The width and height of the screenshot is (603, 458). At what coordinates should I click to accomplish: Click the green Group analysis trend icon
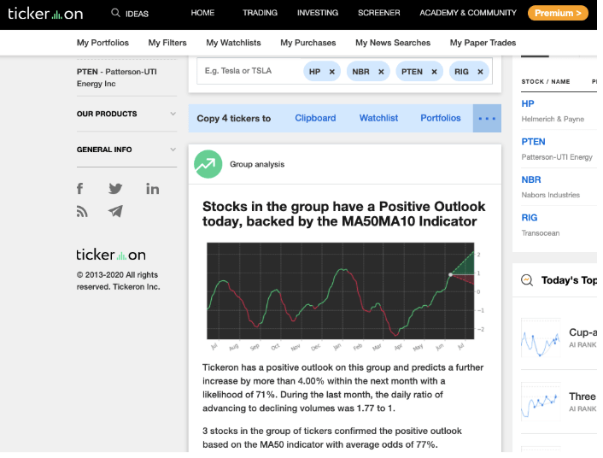click(x=208, y=164)
